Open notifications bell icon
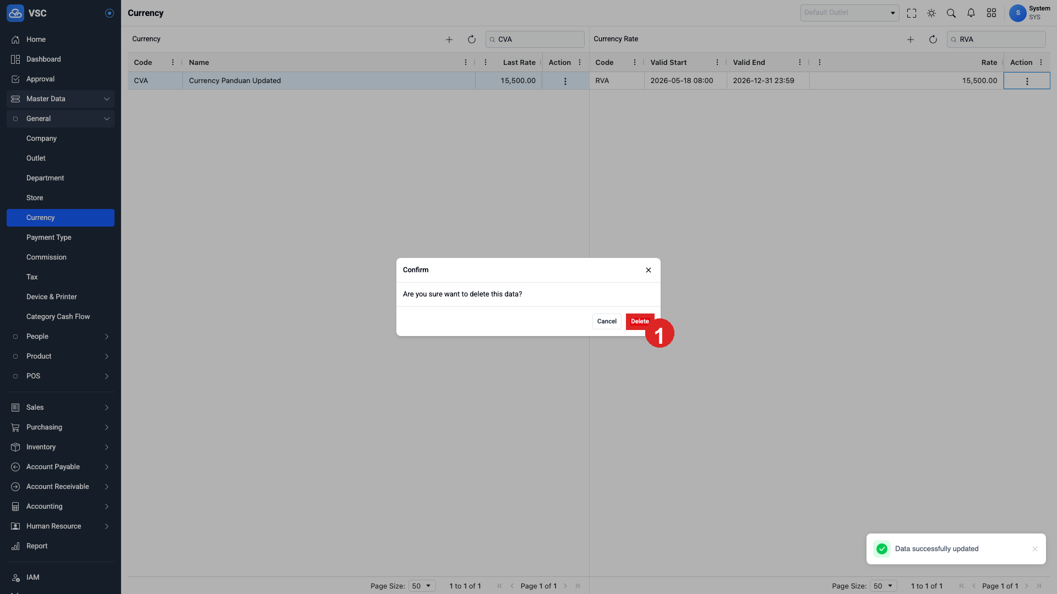Screen dimensions: 1057x594 point(971,13)
